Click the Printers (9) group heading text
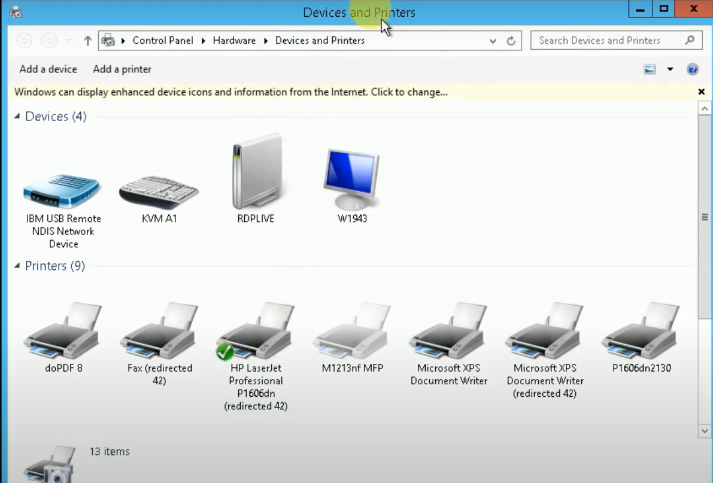This screenshot has height=483, width=713. [55, 266]
